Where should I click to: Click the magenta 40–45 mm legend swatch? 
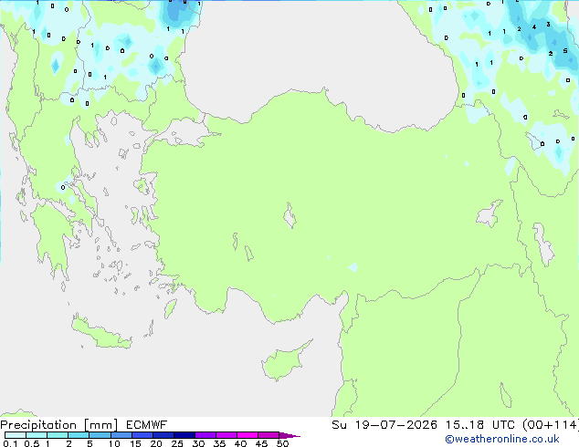247,435
